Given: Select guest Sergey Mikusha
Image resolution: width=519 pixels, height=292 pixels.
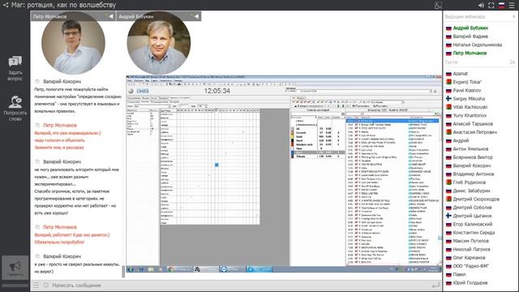Looking at the screenshot, I should pos(469,99).
